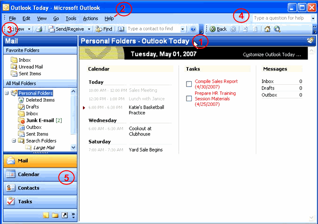Screen dimensions: 318x224
Task: Click the Shortcuts icon in navigation pane
Action: tap(64, 215)
